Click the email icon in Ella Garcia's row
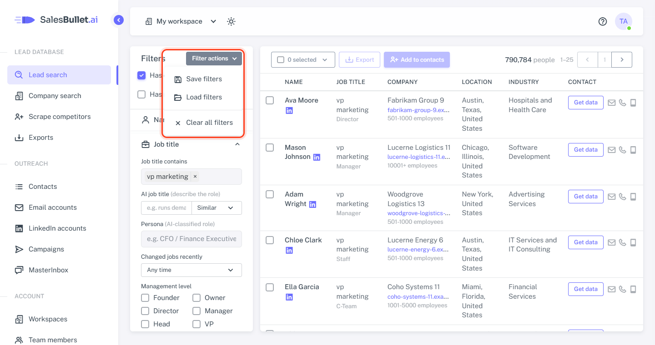 612,289
